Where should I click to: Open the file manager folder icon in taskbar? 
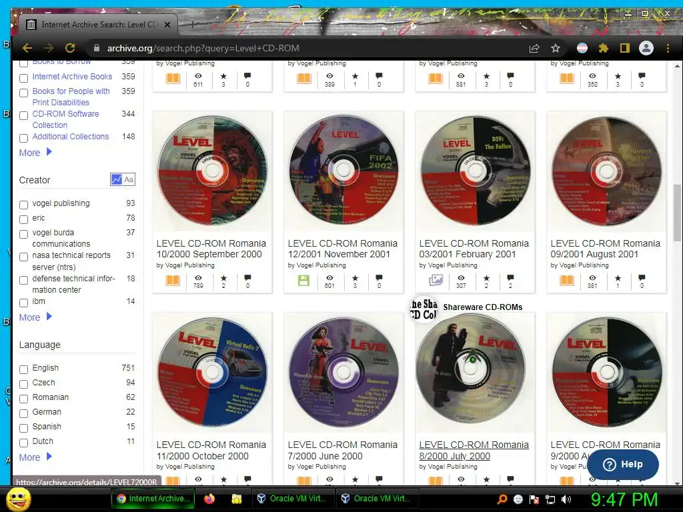pos(236,499)
